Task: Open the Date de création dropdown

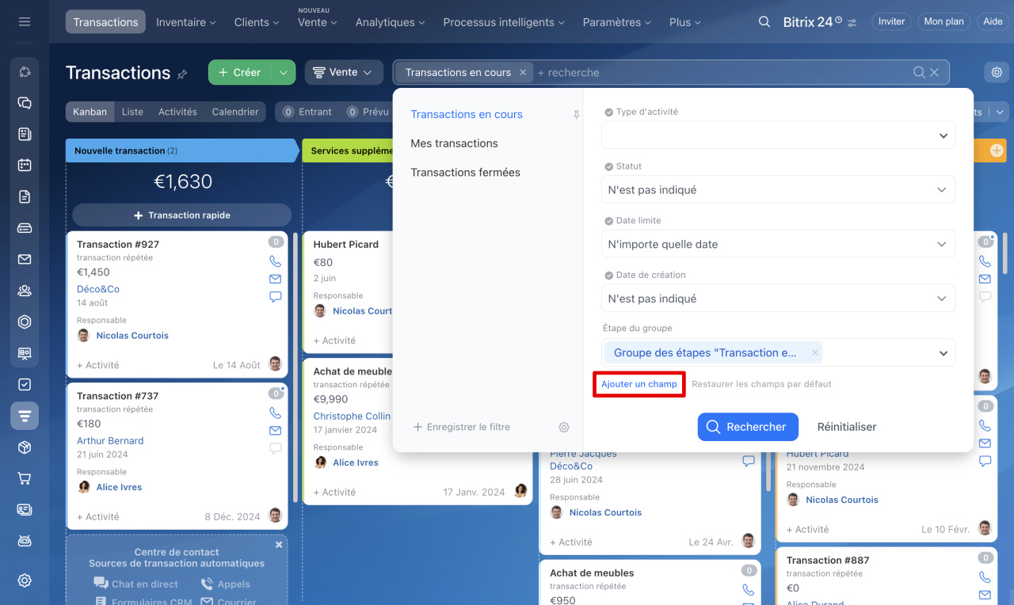Action: click(778, 299)
